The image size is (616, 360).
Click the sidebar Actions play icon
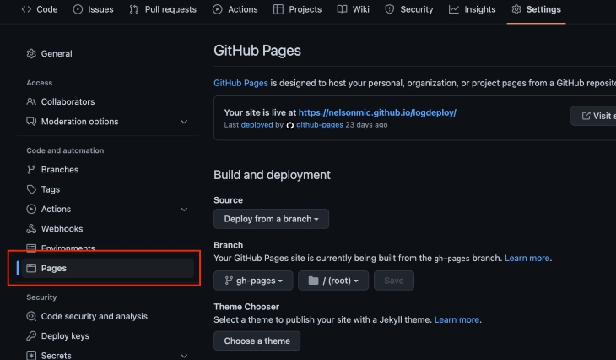pyautogui.click(x=31, y=209)
